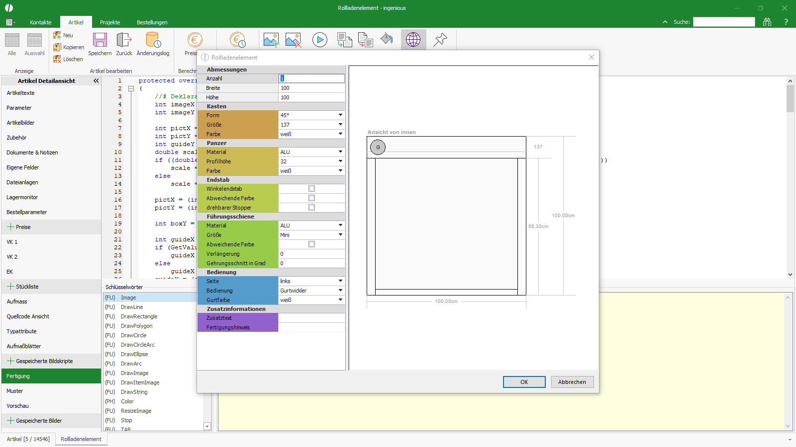Click the Speichern save icon

pos(99,40)
